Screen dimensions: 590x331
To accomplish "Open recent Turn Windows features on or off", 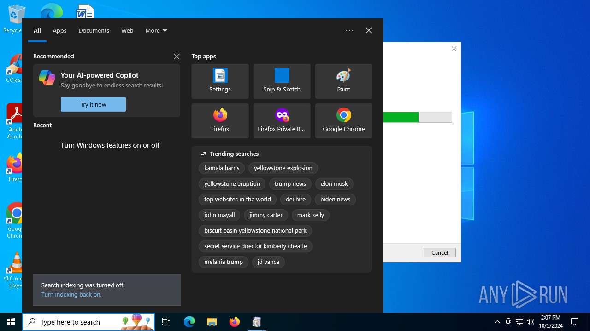I will pyautogui.click(x=110, y=145).
